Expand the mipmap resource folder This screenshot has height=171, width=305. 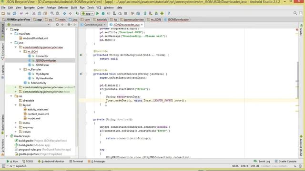pyautogui.click(x=16, y=127)
